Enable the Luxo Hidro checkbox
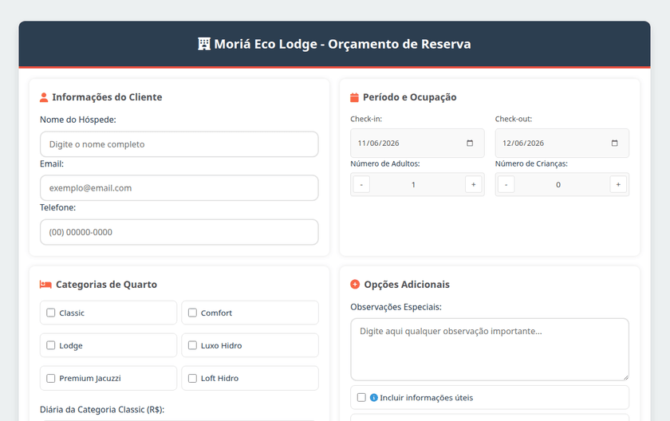This screenshot has height=421, width=670. [193, 345]
